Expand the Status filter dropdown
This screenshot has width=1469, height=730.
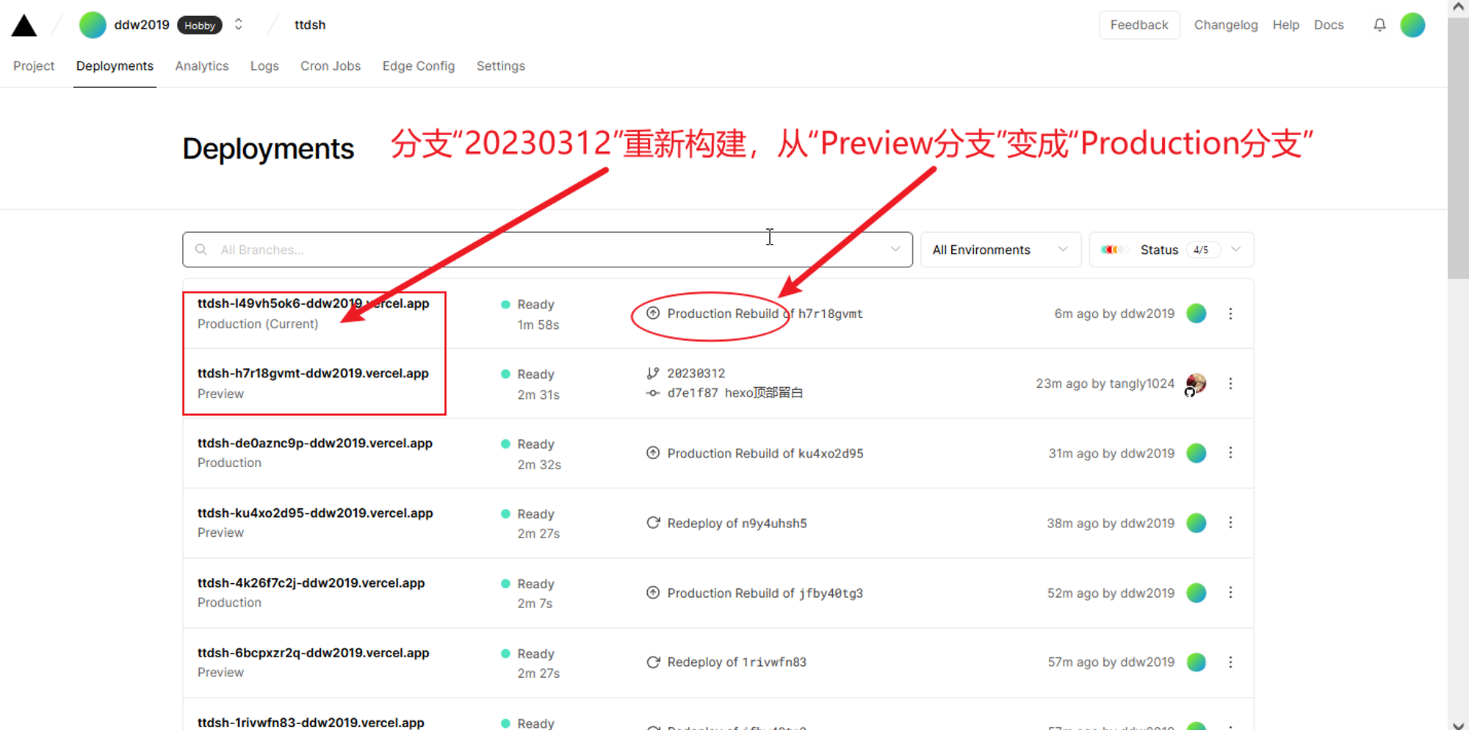pos(1236,250)
